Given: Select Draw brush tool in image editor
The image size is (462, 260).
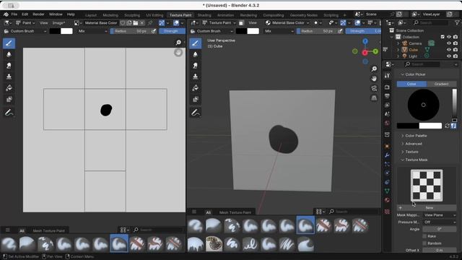Looking at the screenshot, I should [9, 43].
